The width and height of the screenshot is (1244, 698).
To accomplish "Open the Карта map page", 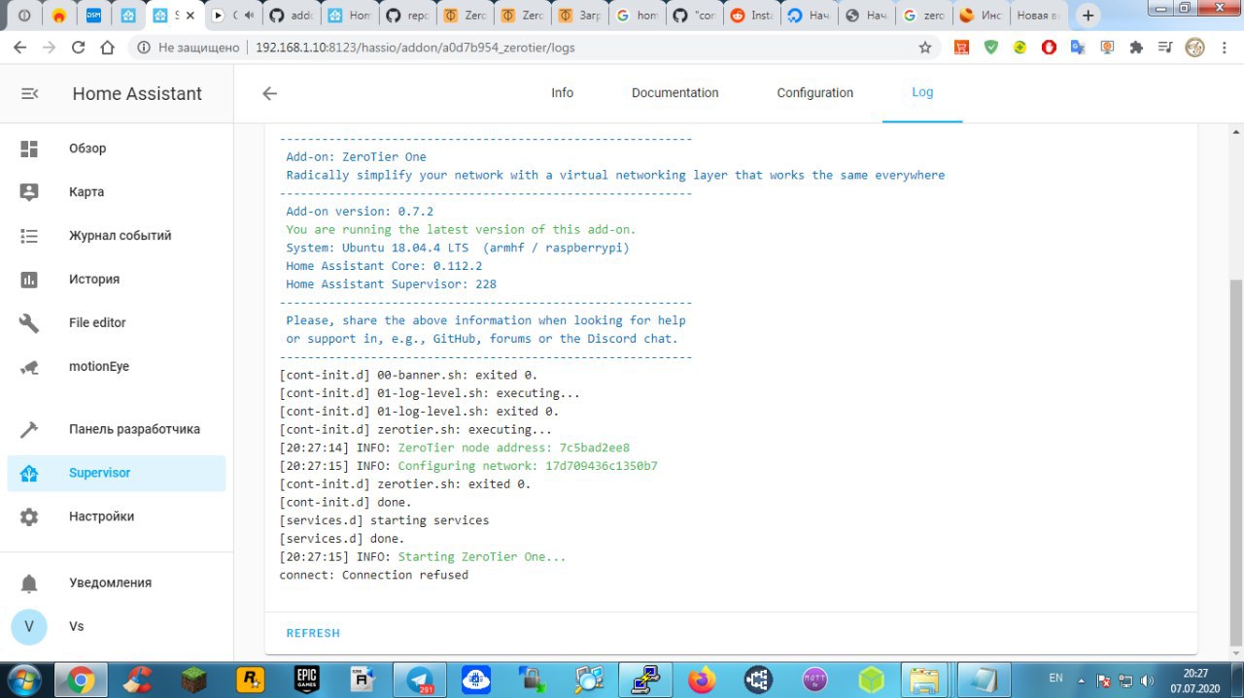I will pyautogui.click(x=117, y=192).
